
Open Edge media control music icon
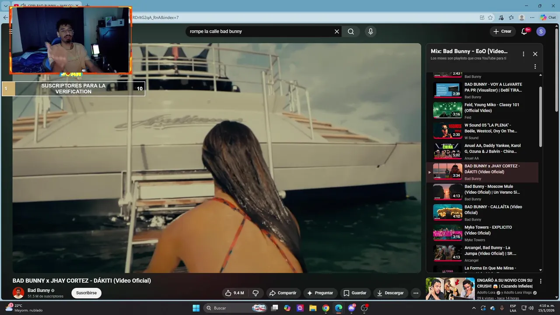tap(501, 17)
